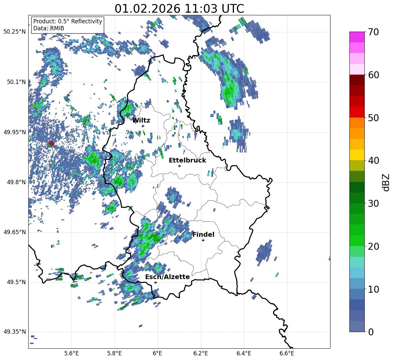Click the cross marker below Wiltz
Viewport: 394px width, 360px height.
pos(143,126)
